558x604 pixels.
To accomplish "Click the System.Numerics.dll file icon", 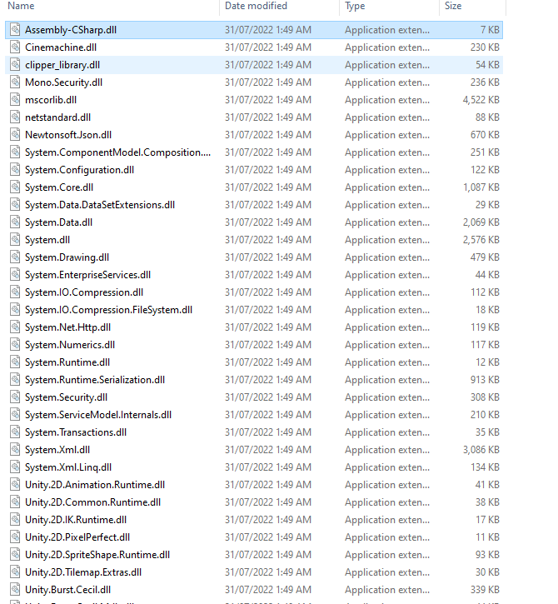I will point(15,345).
